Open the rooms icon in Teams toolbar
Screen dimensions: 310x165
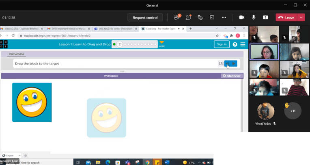[212, 17]
